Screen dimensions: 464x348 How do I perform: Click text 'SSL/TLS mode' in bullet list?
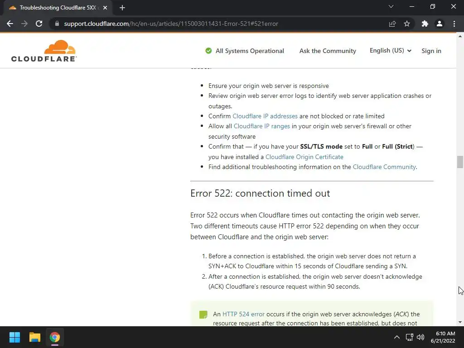321,146
